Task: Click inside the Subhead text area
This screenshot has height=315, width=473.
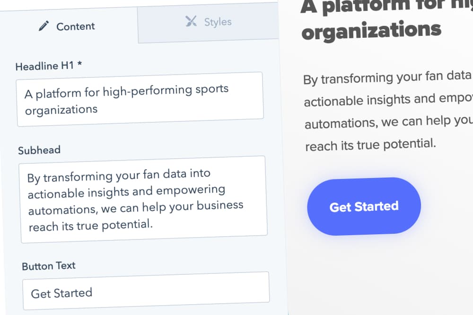Action: pos(143,199)
